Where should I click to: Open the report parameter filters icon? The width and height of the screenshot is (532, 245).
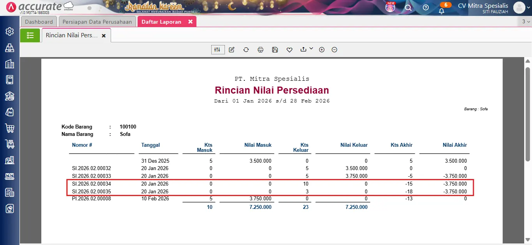pos(217,49)
